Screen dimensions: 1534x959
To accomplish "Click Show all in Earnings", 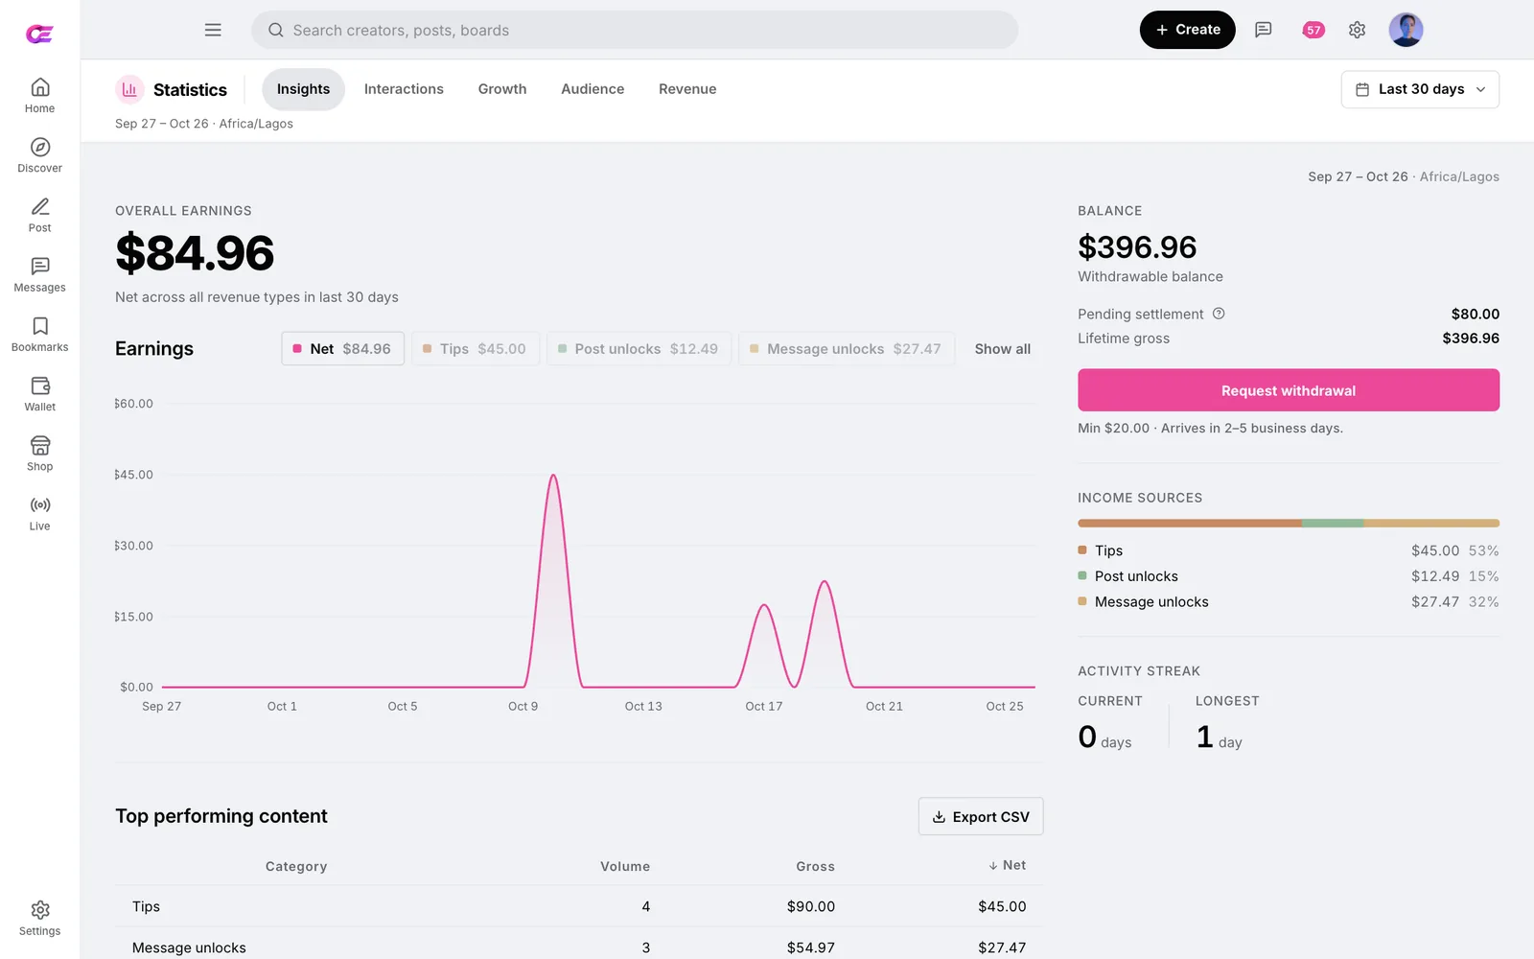I will tap(1002, 349).
